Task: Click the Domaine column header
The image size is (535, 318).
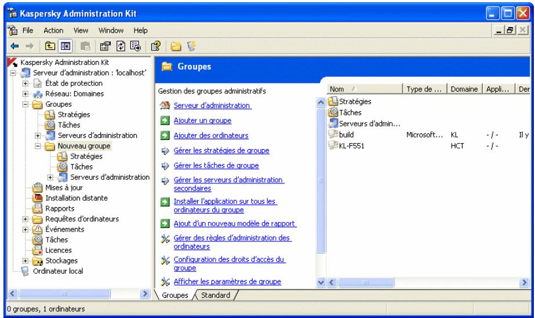Action: point(464,89)
